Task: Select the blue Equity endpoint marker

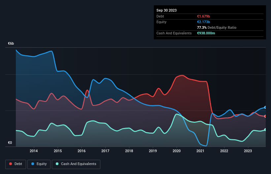Action: click(x=265, y=107)
